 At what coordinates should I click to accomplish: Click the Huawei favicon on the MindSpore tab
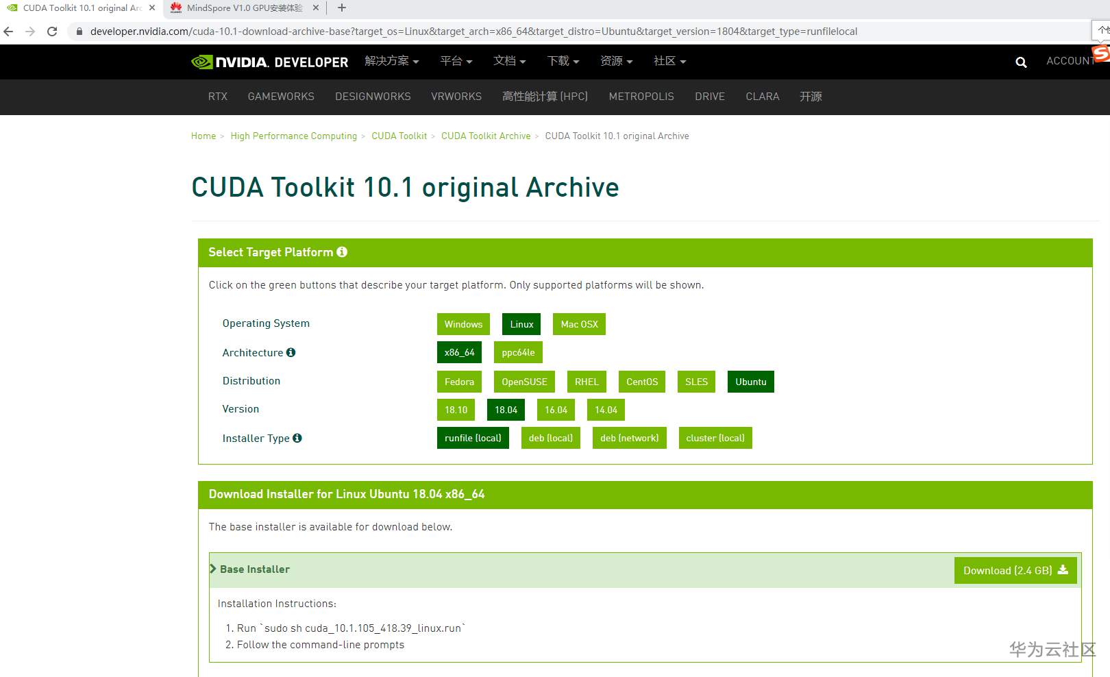click(176, 8)
